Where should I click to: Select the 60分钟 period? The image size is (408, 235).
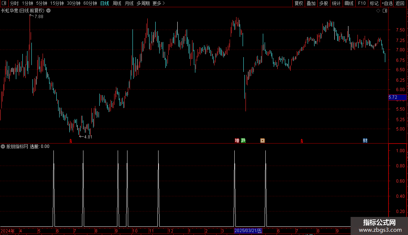click(x=90, y=3)
